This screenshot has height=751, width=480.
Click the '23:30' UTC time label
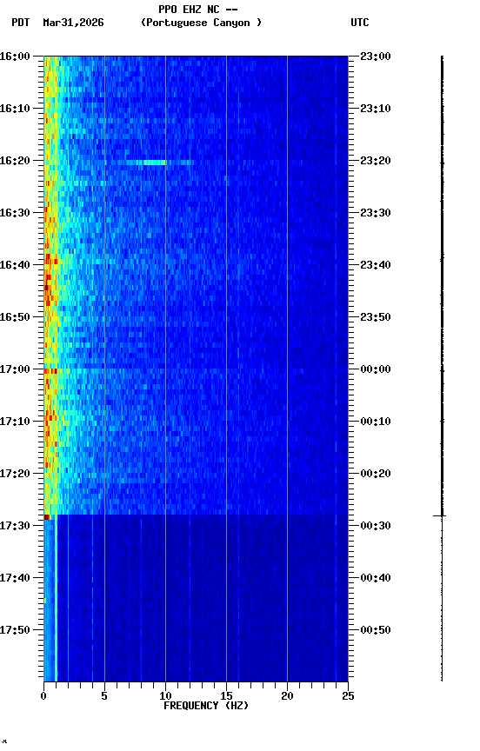pyautogui.click(x=376, y=213)
